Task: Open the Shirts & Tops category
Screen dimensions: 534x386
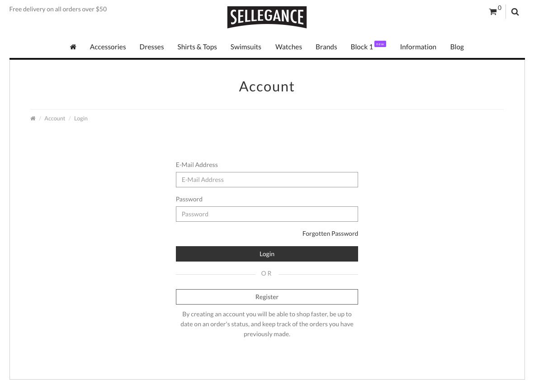Action: click(x=197, y=47)
